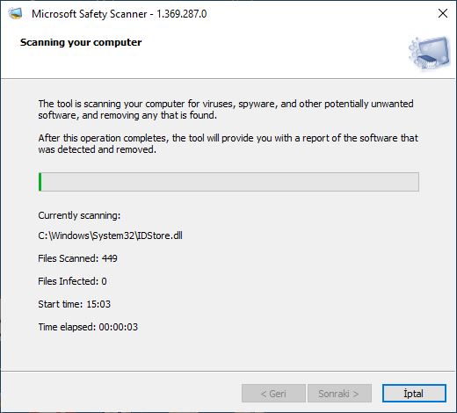Click the disabled Geri back button
The height and width of the screenshot is (413, 457).
[x=273, y=393]
